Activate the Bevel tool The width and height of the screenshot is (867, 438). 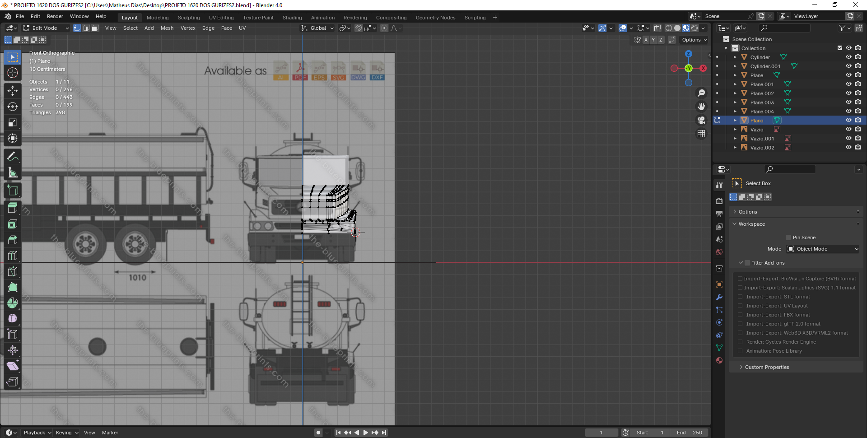point(13,240)
